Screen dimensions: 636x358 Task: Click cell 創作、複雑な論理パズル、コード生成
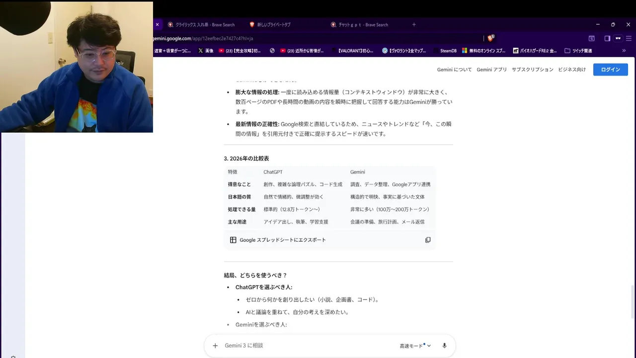tap(303, 184)
